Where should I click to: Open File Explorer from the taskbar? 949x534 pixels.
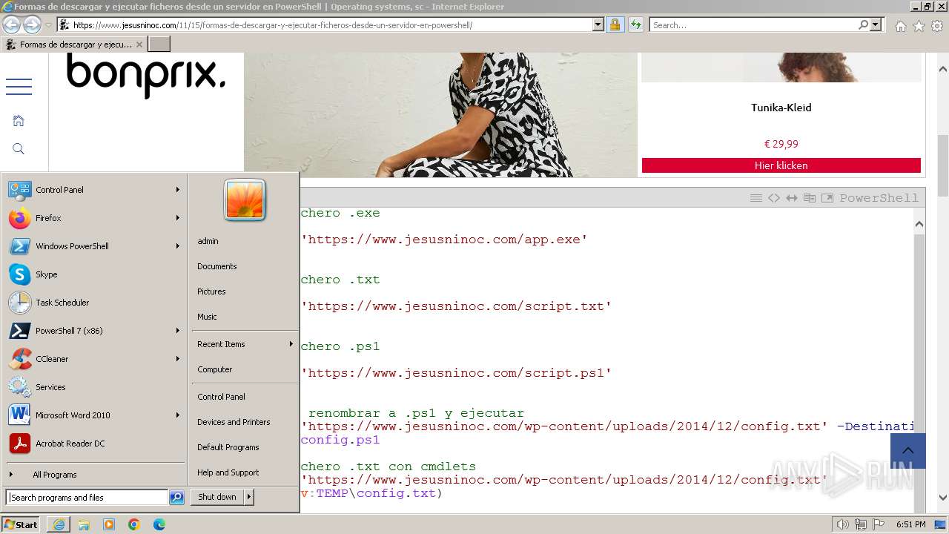tap(84, 524)
